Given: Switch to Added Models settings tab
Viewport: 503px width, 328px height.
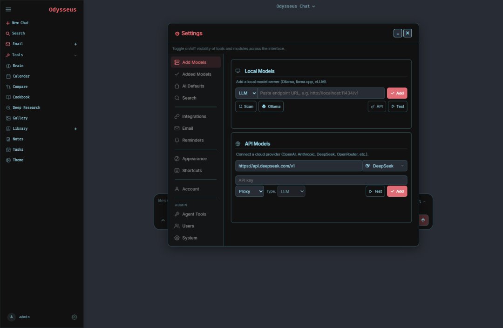Looking at the screenshot, I should click(x=196, y=74).
